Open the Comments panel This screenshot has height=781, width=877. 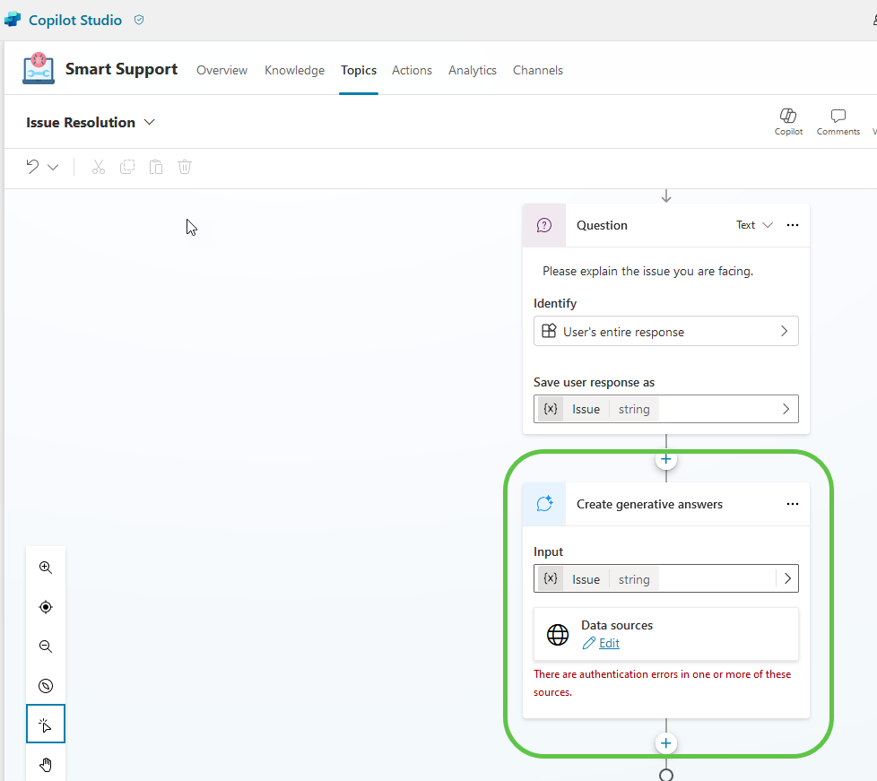tap(838, 119)
